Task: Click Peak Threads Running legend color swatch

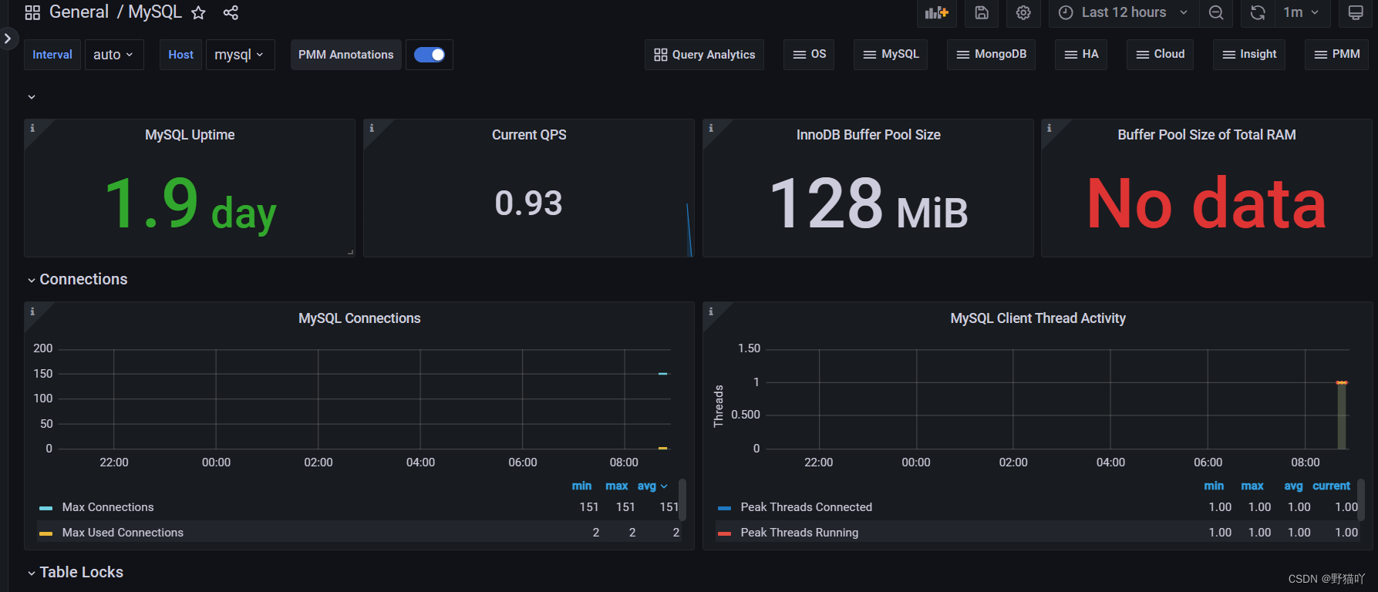Action: tap(724, 533)
